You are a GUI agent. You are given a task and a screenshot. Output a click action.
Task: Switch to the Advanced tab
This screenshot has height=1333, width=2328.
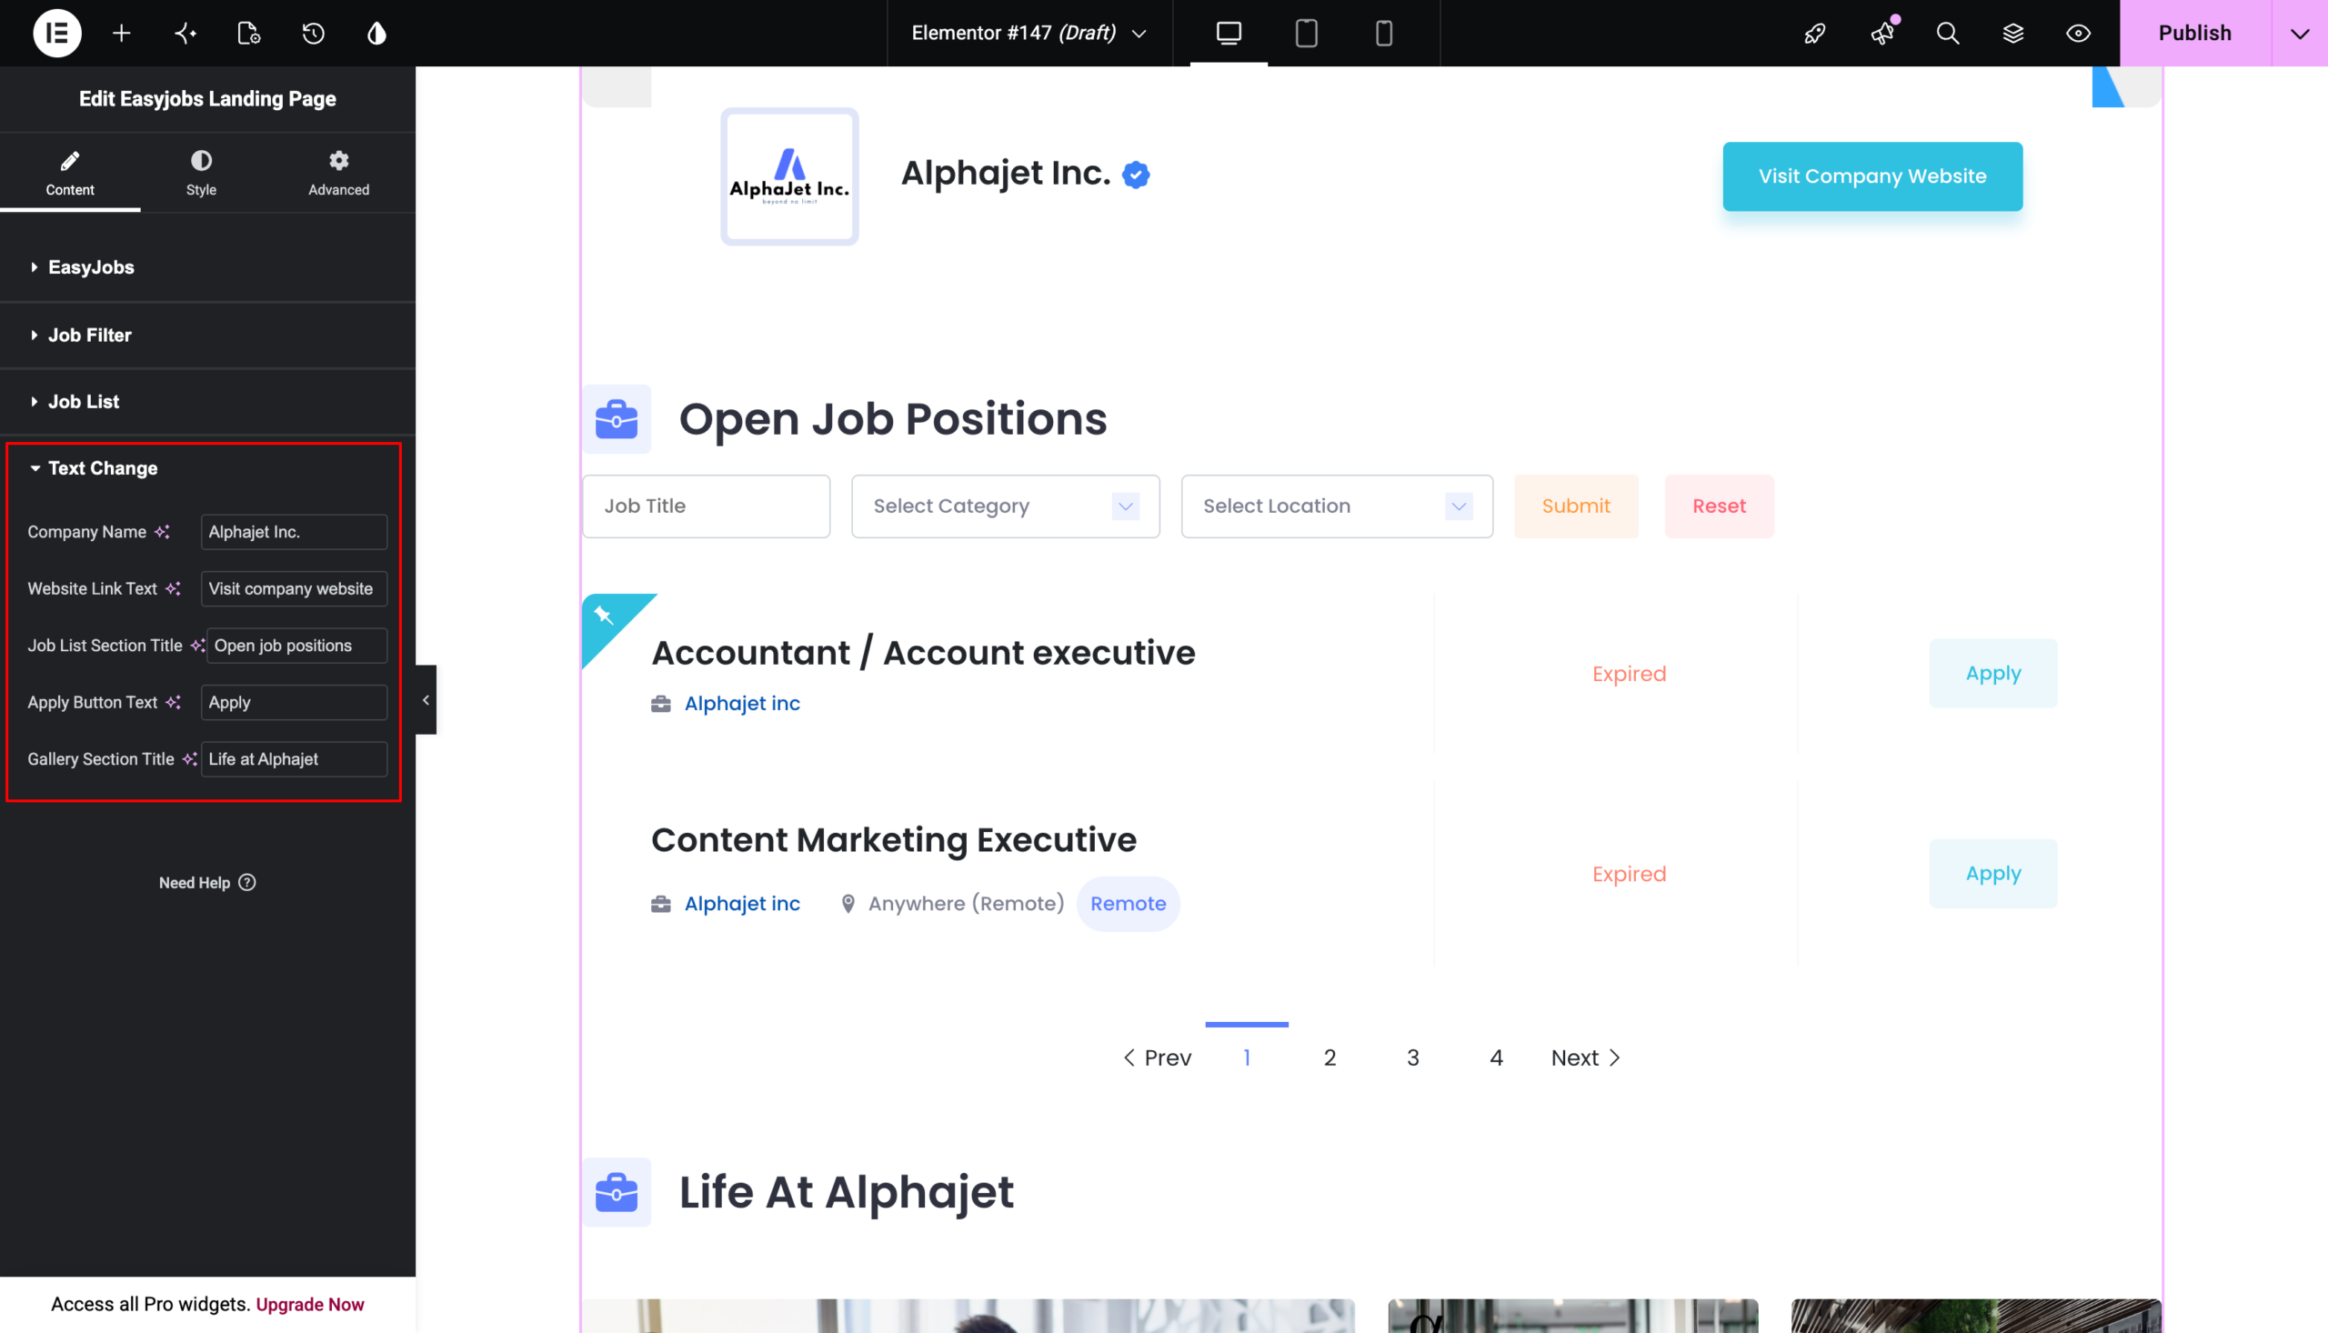(338, 173)
